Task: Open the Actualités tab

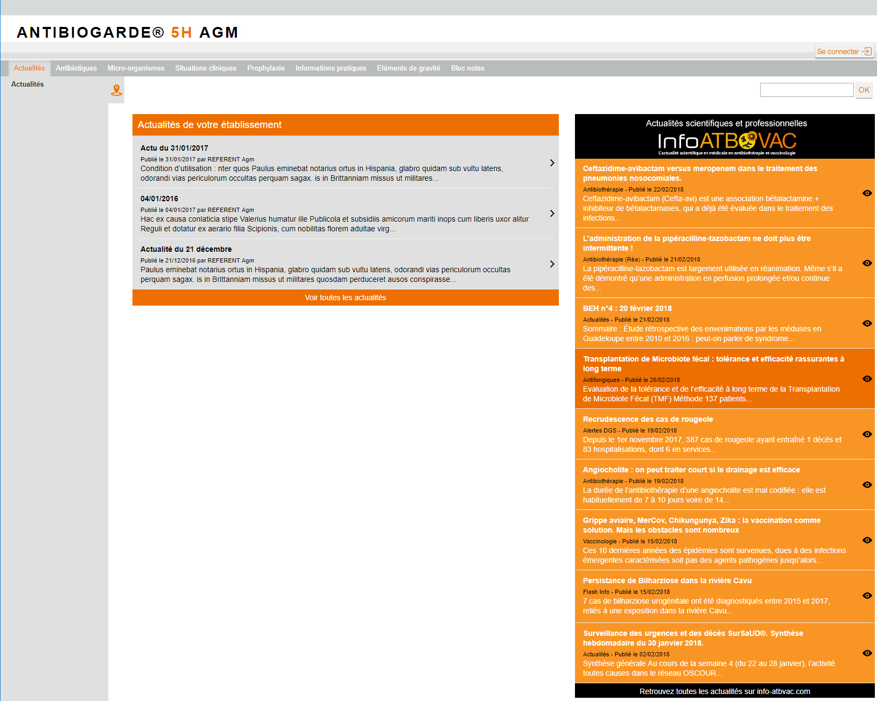Action: [30, 68]
